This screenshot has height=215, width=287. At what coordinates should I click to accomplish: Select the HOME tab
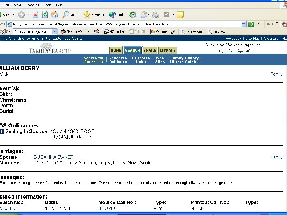[116, 50]
